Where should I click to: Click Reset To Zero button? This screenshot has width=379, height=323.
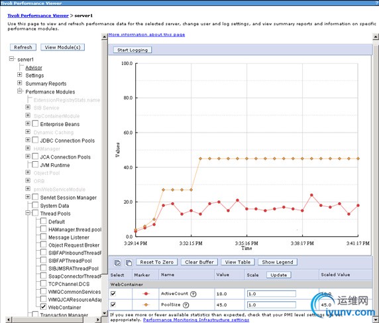[x=156, y=262]
